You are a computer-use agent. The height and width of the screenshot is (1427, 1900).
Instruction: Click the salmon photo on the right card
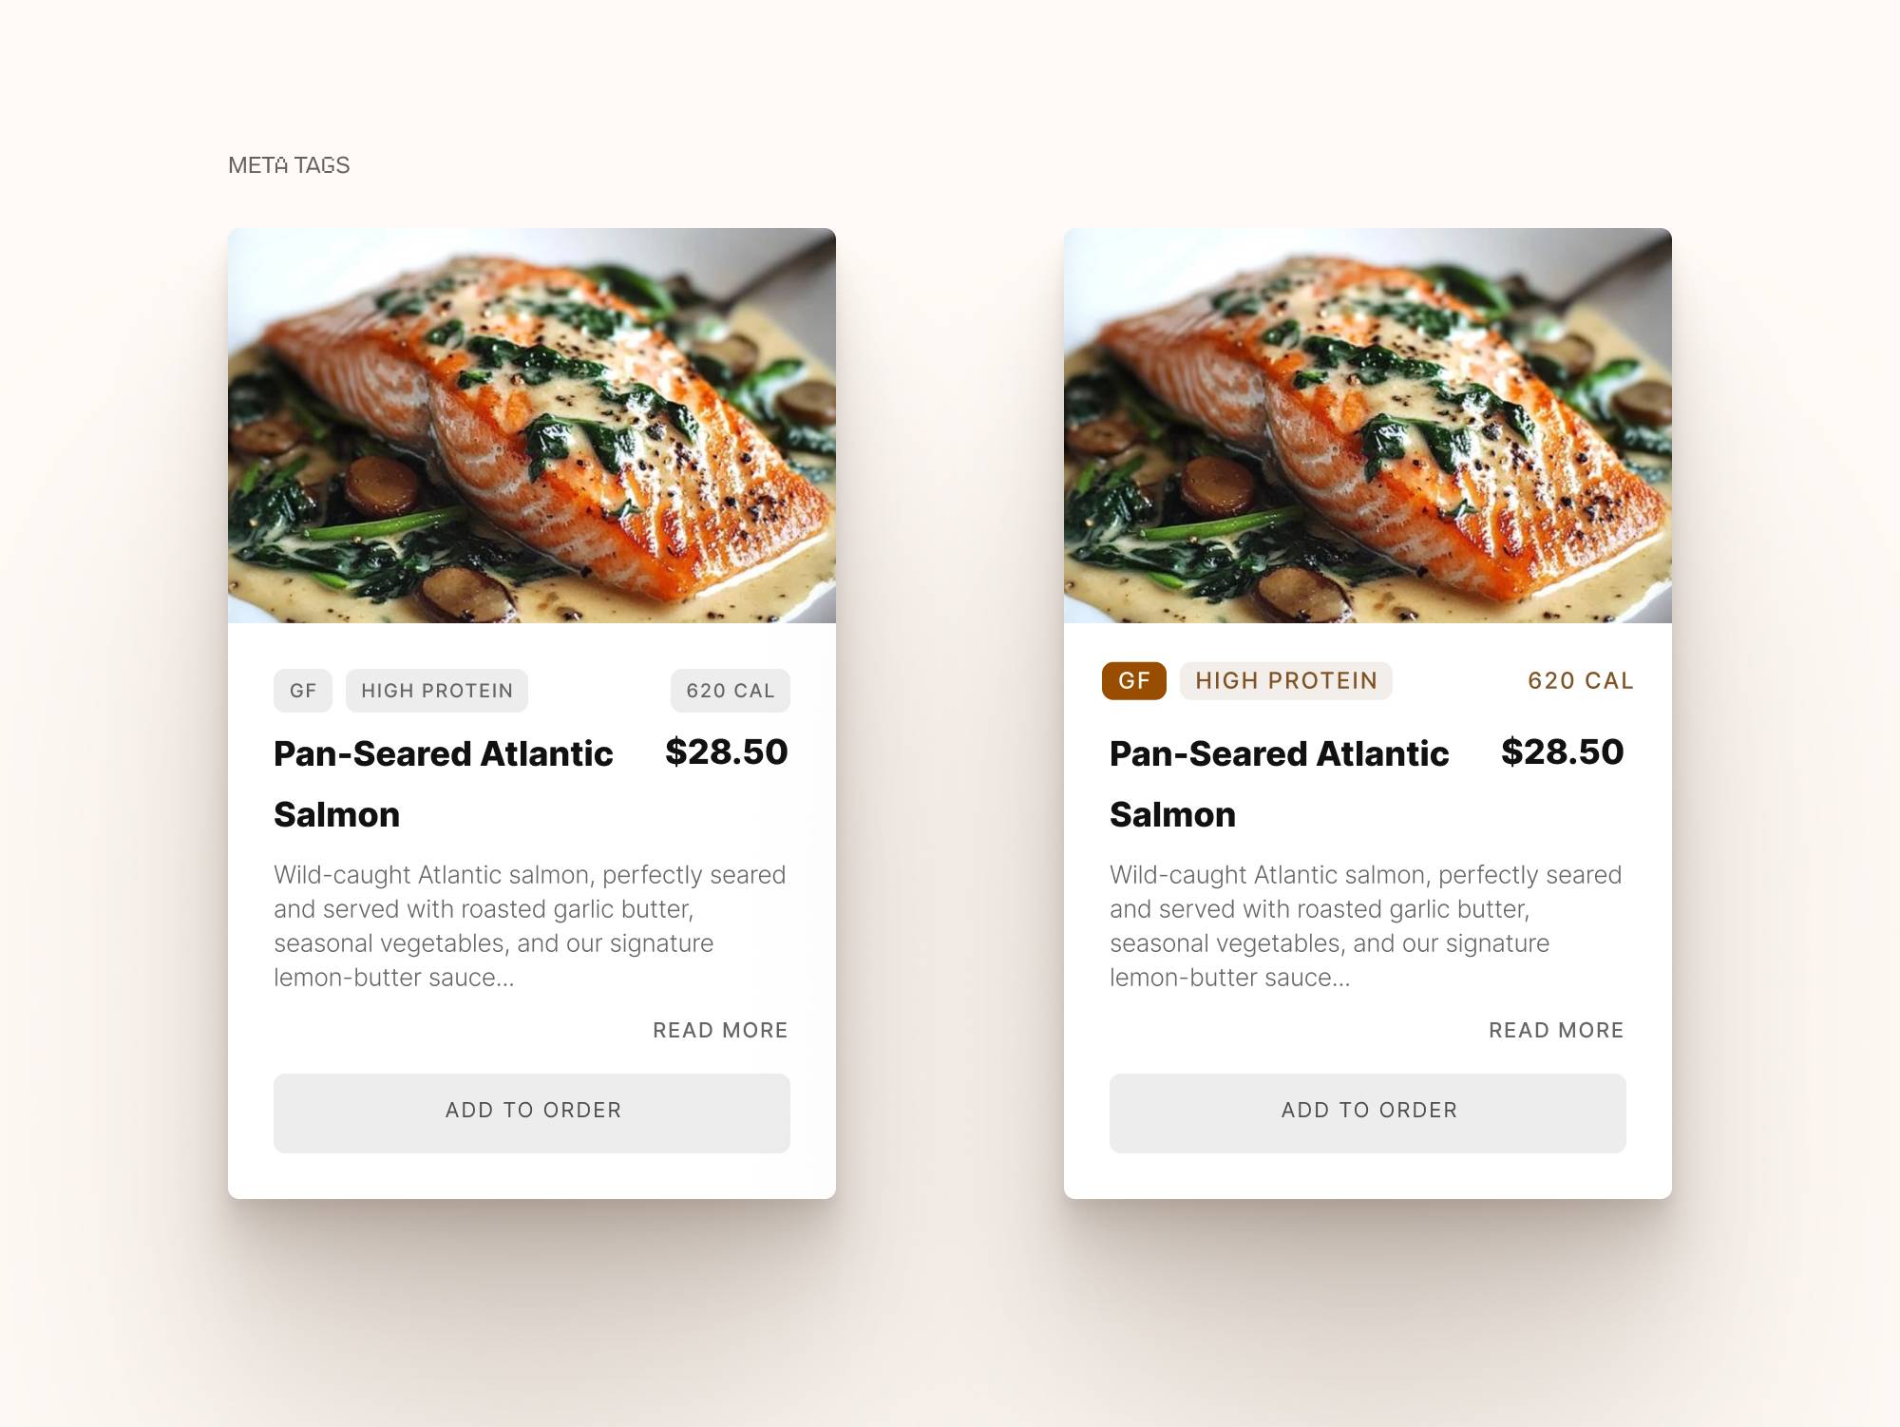(x=1368, y=426)
